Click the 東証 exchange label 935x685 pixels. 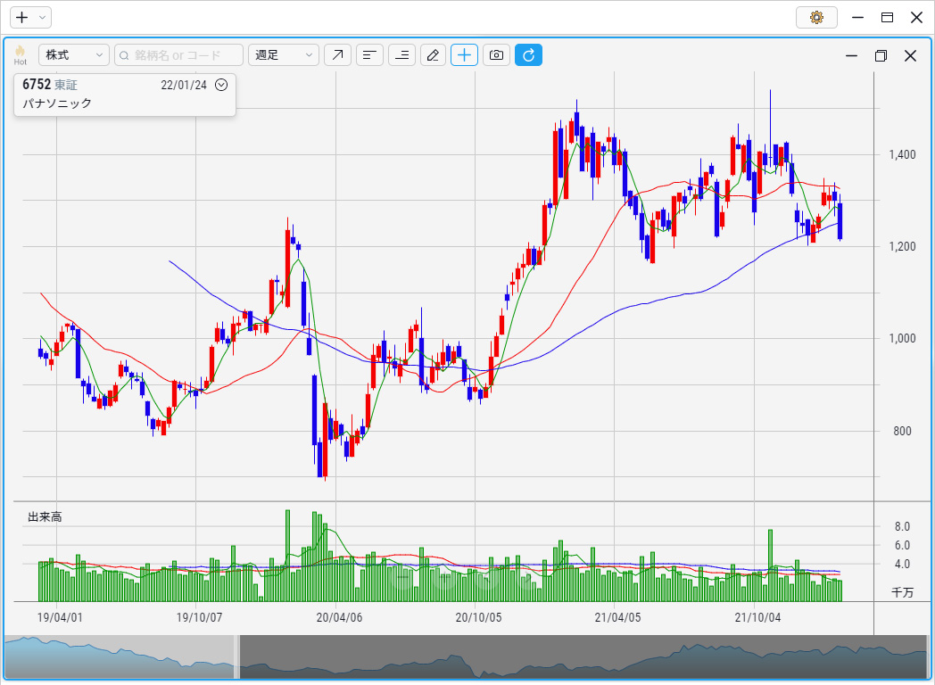[x=66, y=86]
